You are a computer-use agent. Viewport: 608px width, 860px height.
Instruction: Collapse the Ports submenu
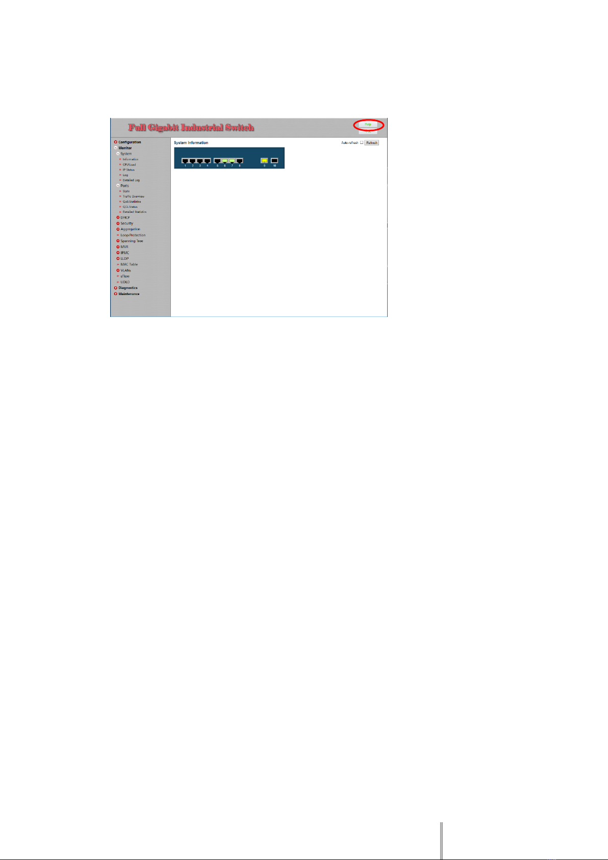(118, 186)
